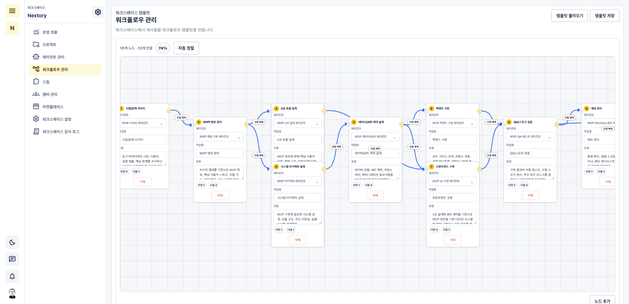Edit 작업명 field containing QA/스모크 검증
The width and height of the screenshot is (629, 304).
[x=530, y=153]
